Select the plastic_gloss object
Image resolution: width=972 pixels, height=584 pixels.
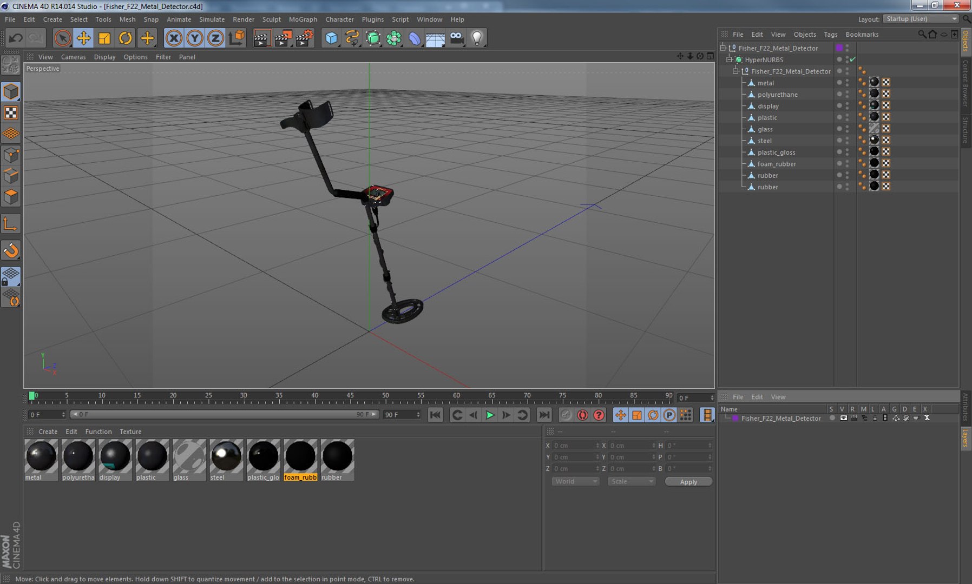[x=776, y=152]
